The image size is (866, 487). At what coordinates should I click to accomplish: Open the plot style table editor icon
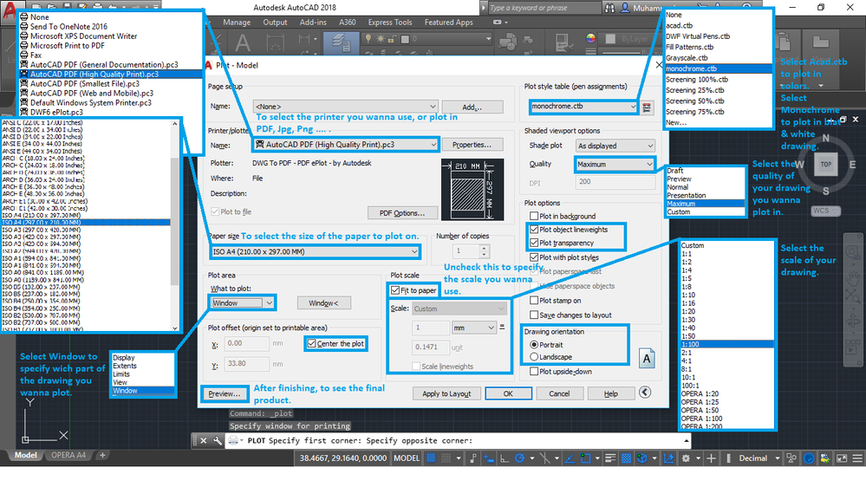[647, 107]
